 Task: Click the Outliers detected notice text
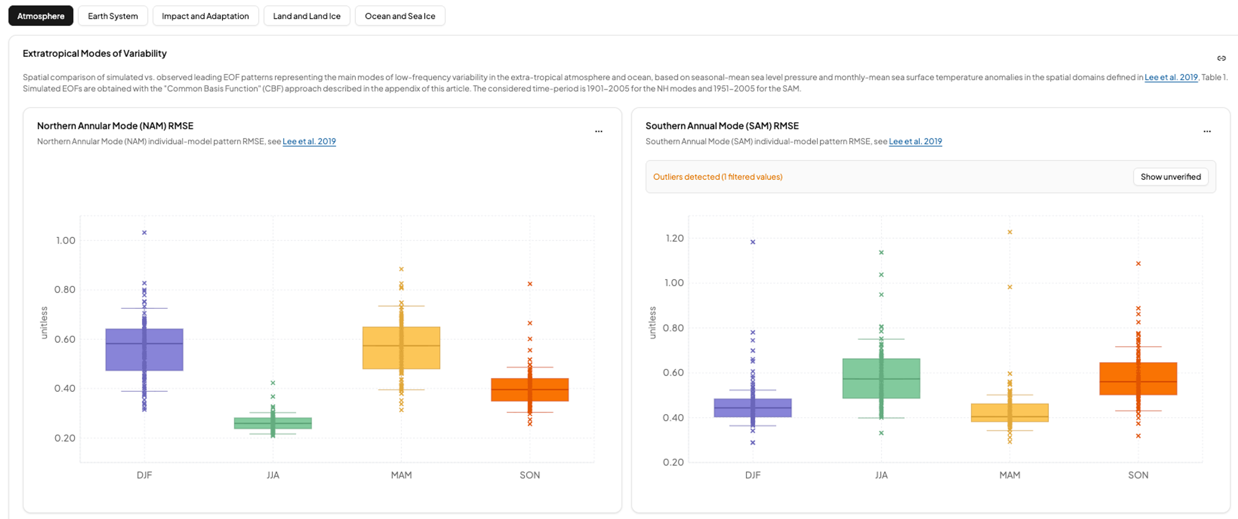pos(718,177)
